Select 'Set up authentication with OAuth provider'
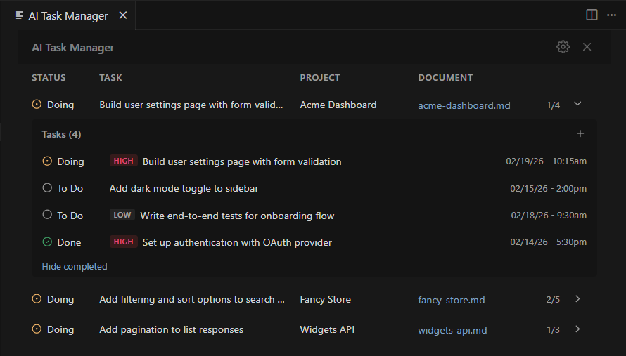Image resolution: width=626 pixels, height=356 pixels. [x=237, y=242]
